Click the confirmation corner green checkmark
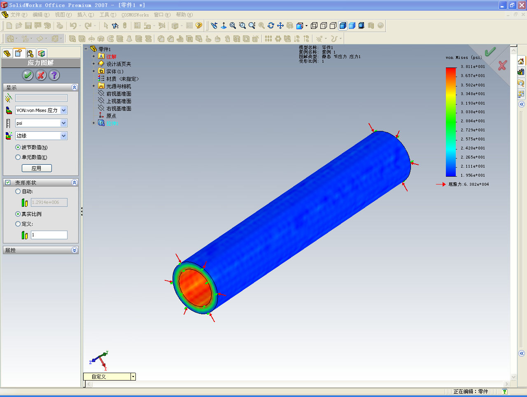The image size is (527, 397). 490,51
